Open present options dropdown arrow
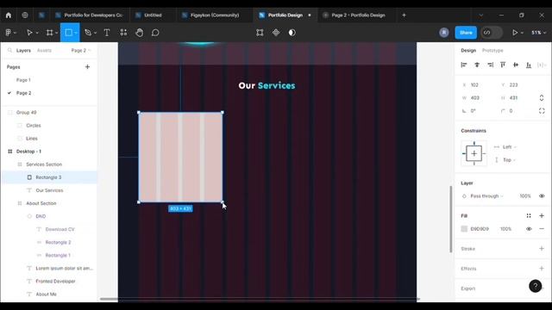The width and height of the screenshot is (552, 310). click(x=522, y=33)
